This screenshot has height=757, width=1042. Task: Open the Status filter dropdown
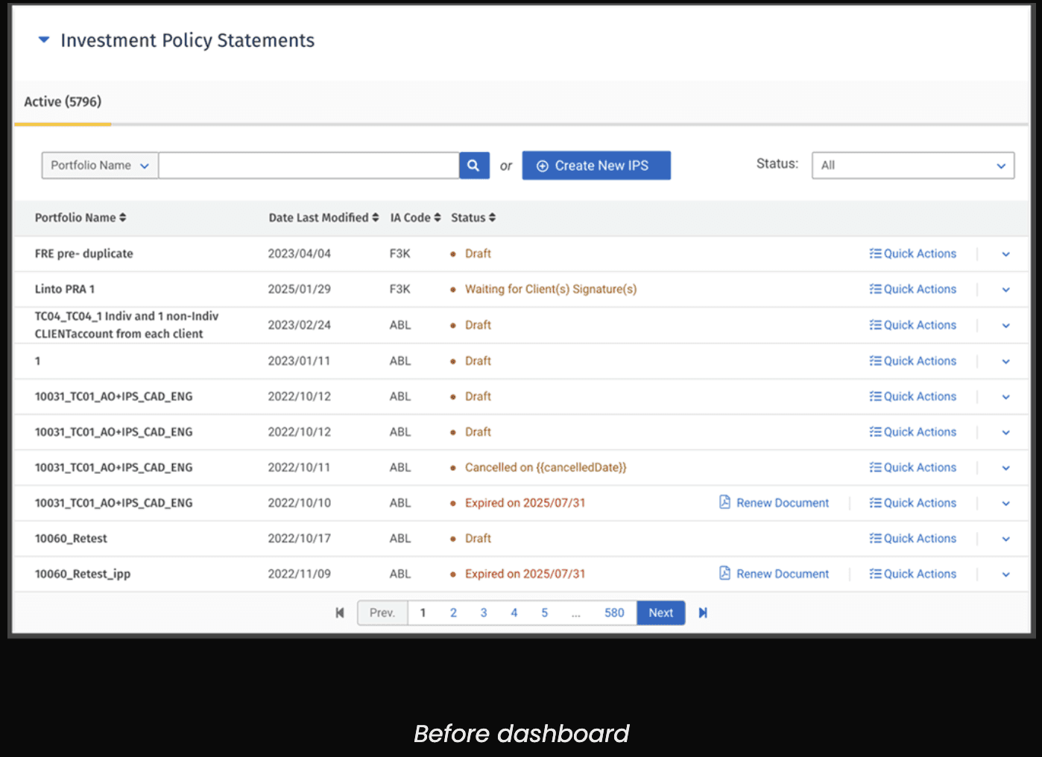tap(913, 165)
